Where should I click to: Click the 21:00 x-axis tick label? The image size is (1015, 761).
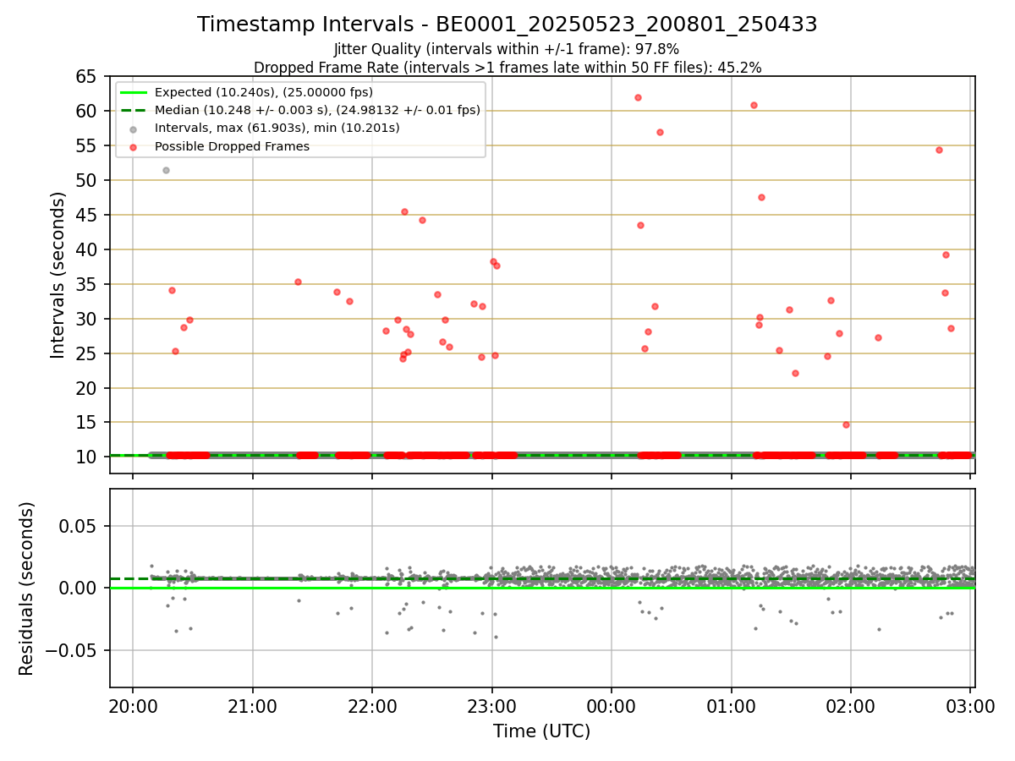[253, 707]
